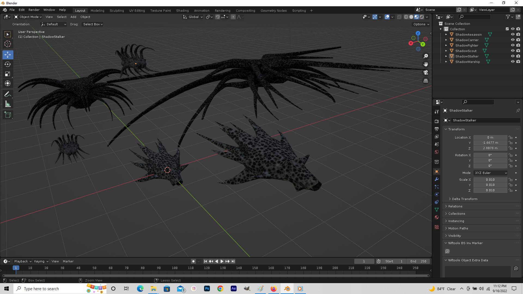The image size is (523, 294).
Task: Click Play Animation button in timeline
Action: tap(222, 261)
